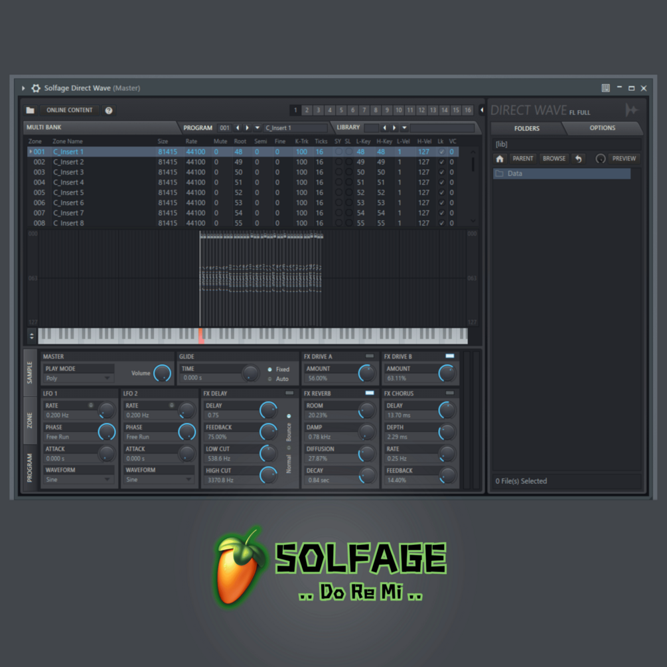Open the Sample side tab
Image resolution: width=667 pixels, height=667 pixels.
(x=30, y=372)
